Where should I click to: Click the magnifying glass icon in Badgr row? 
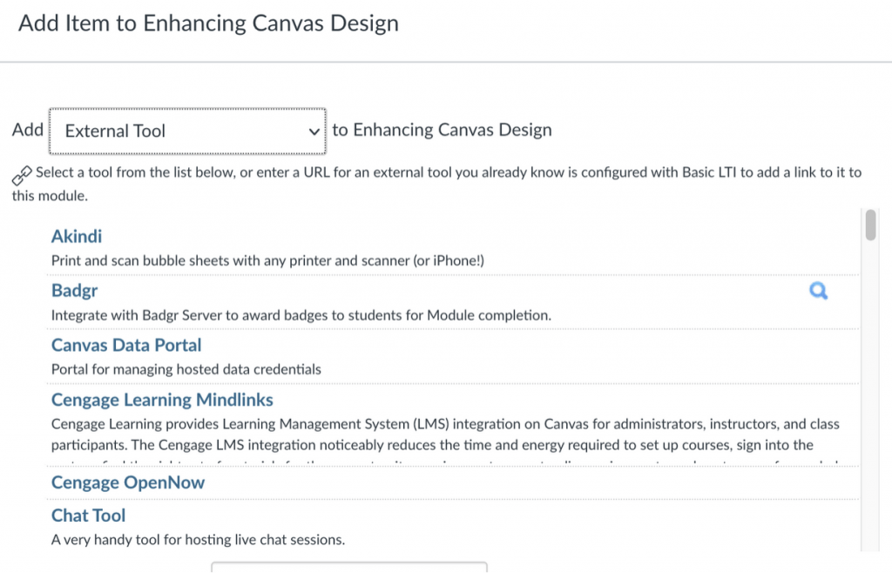tap(818, 292)
